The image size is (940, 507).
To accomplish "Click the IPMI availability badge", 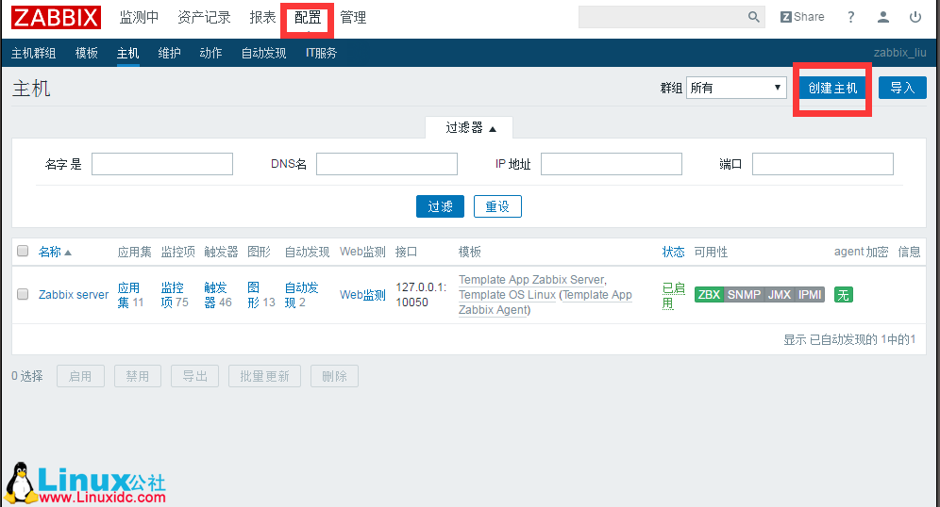I will tap(810, 295).
